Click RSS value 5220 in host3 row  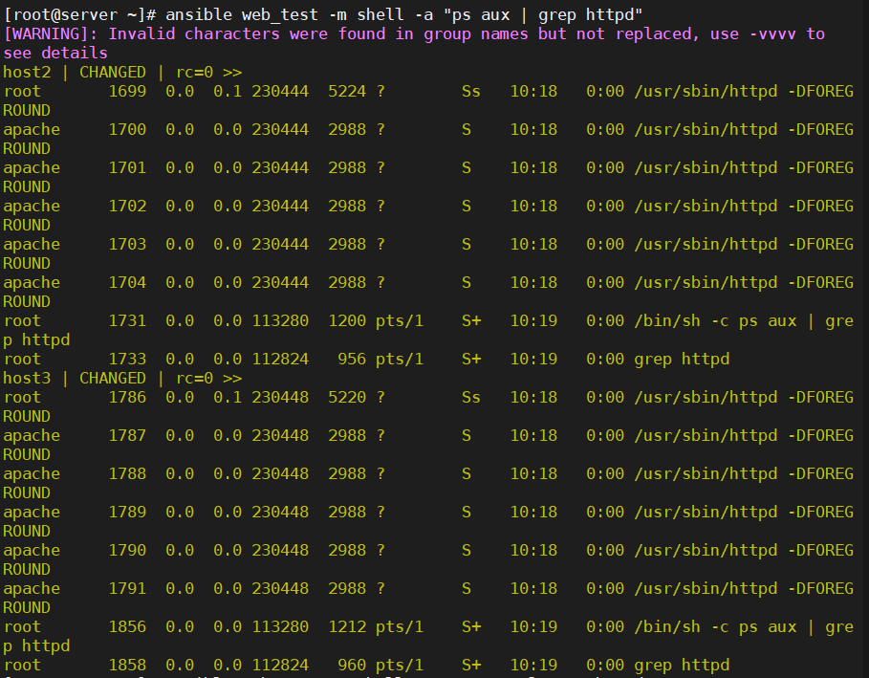(347, 398)
